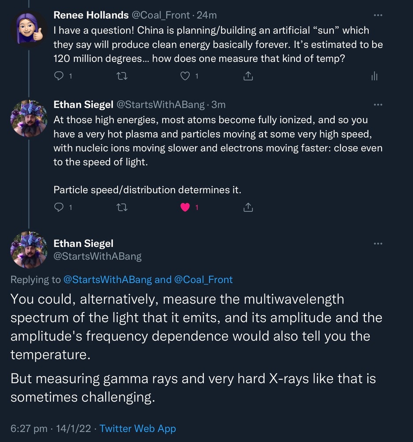View analytics for Renee Hollands' tweet

[x=375, y=76]
